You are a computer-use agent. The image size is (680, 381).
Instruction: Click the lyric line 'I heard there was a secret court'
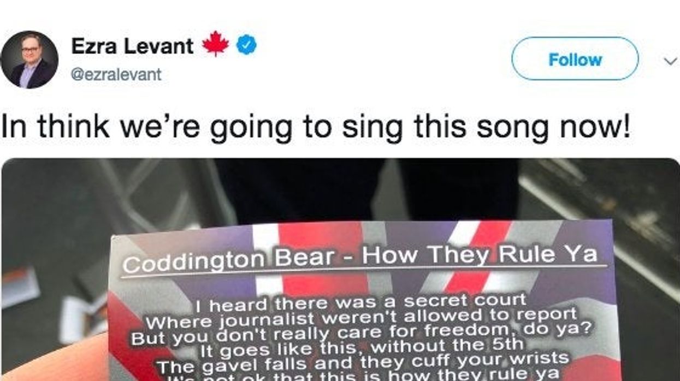tap(359, 301)
